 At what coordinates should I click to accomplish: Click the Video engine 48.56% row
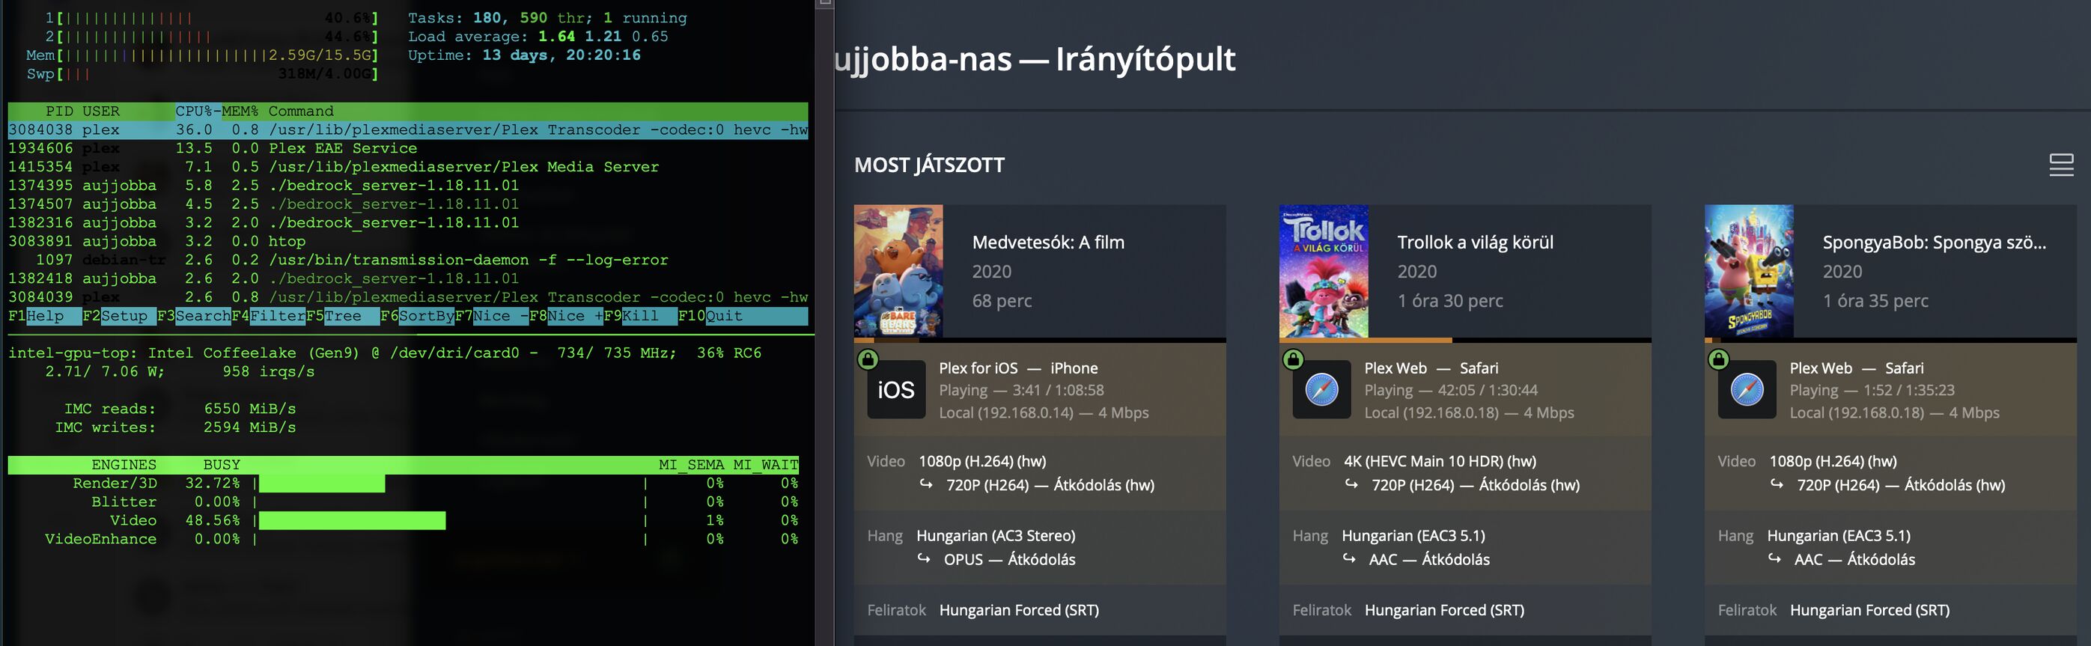click(x=404, y=520)
